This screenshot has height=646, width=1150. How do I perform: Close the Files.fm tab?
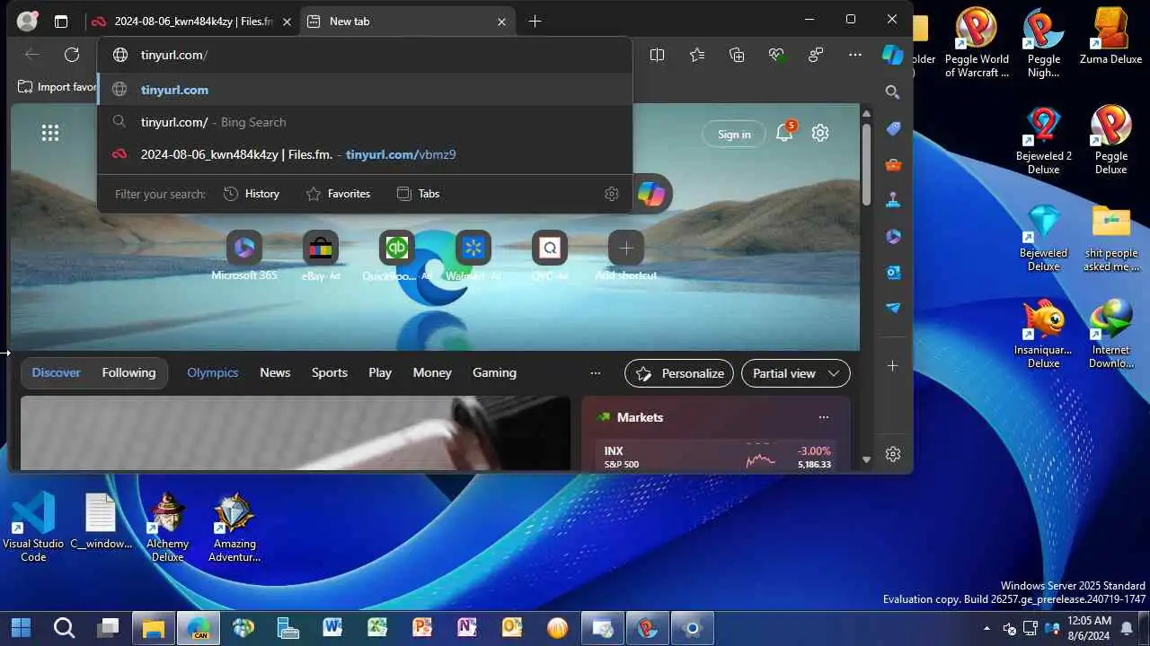pyautogui.click(x=287, y=22)
